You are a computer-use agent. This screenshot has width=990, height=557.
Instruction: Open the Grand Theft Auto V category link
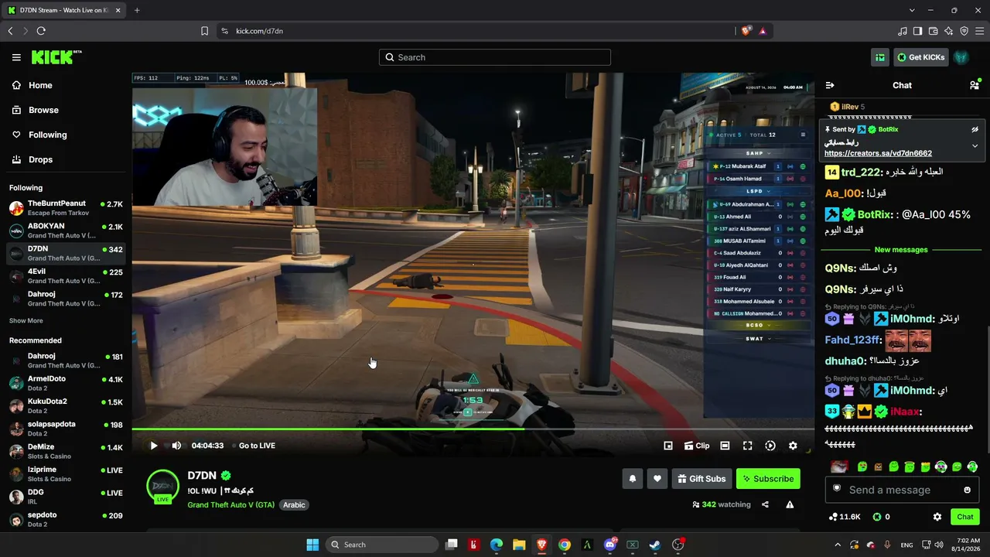(230, 505)
